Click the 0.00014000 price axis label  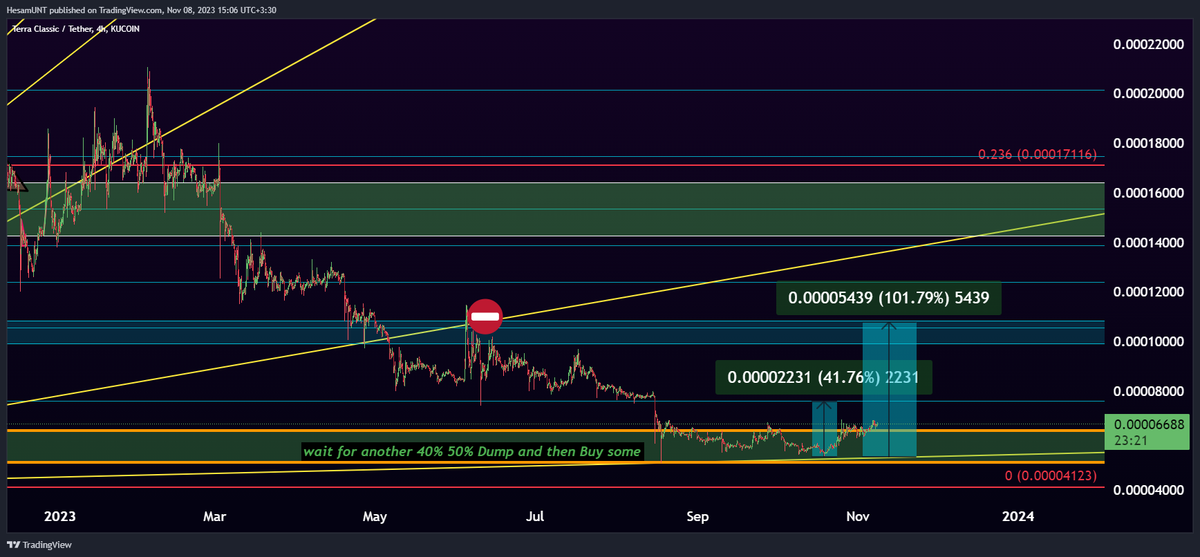[x=1148, y=243]
